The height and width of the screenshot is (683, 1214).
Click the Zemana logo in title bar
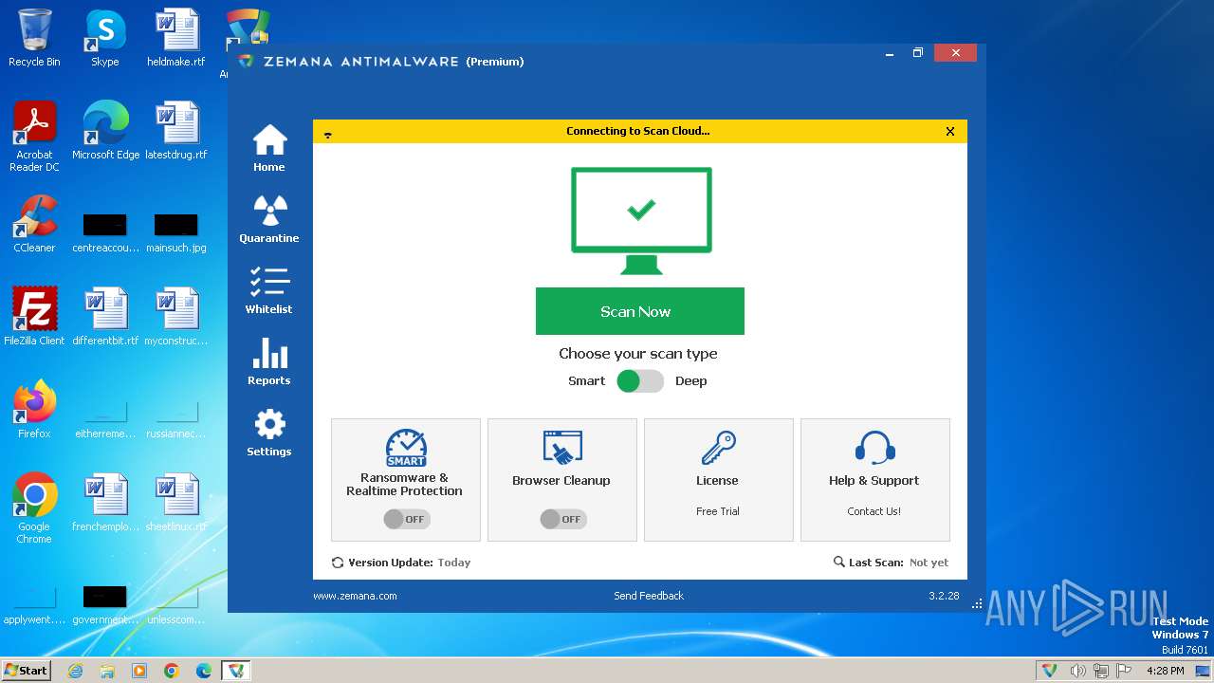click(x=247, y=62)
